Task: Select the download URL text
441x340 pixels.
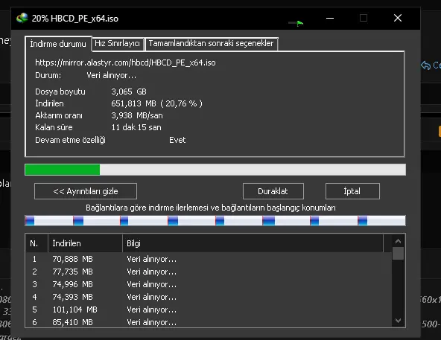Action: [125, 62]
